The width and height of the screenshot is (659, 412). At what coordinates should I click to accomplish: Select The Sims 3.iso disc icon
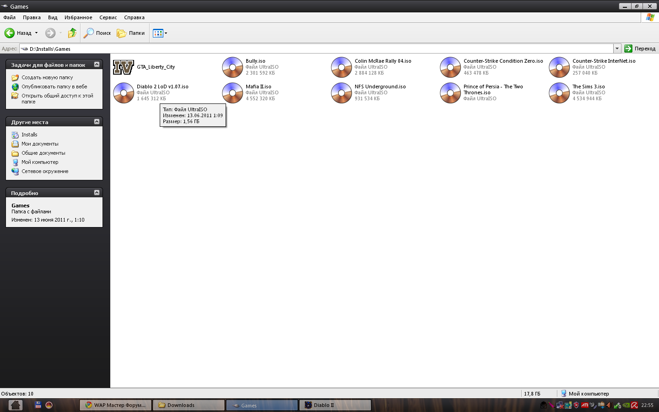(x=559, y=93)
